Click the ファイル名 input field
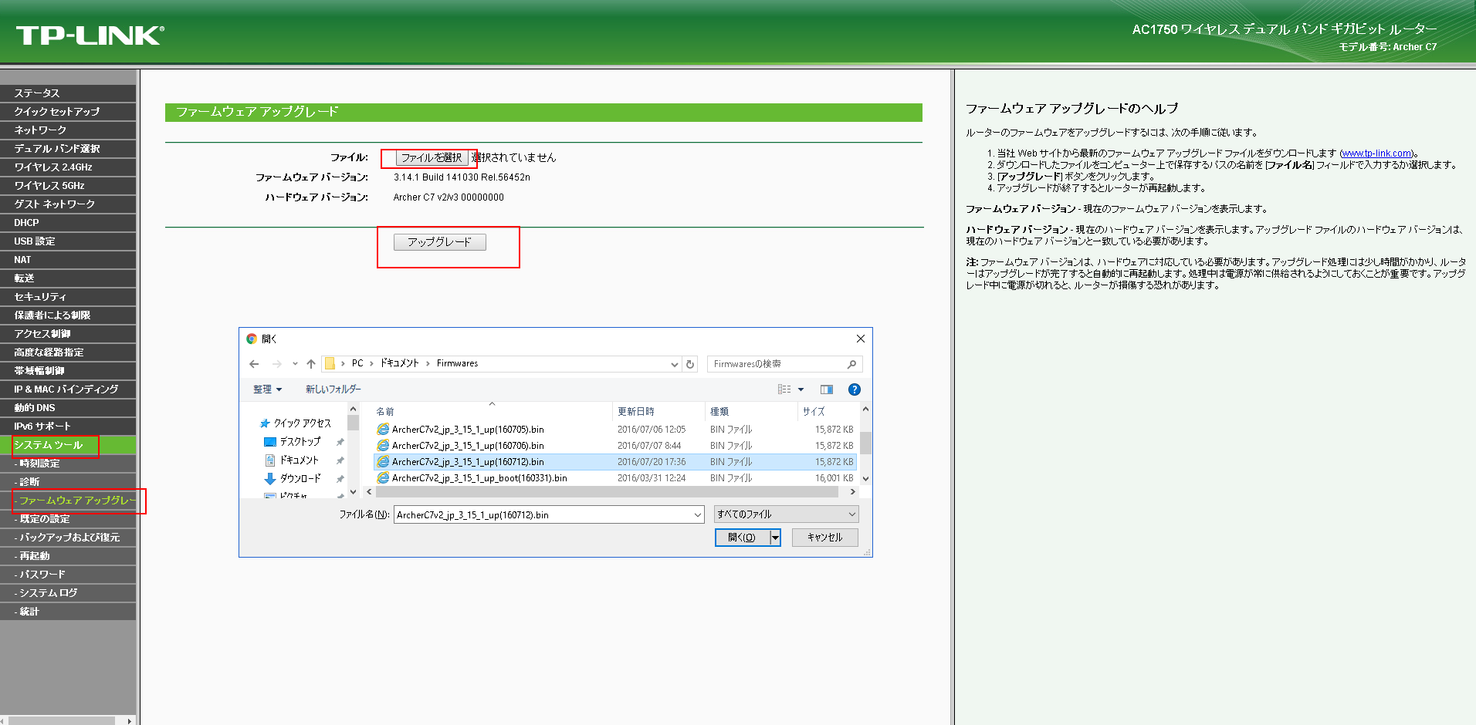Screen dimensions: 1476x725 coord(543,514)
